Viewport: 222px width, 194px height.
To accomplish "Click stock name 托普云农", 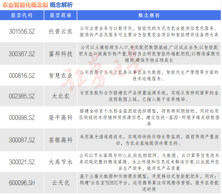I will click(x=61, y=32).
